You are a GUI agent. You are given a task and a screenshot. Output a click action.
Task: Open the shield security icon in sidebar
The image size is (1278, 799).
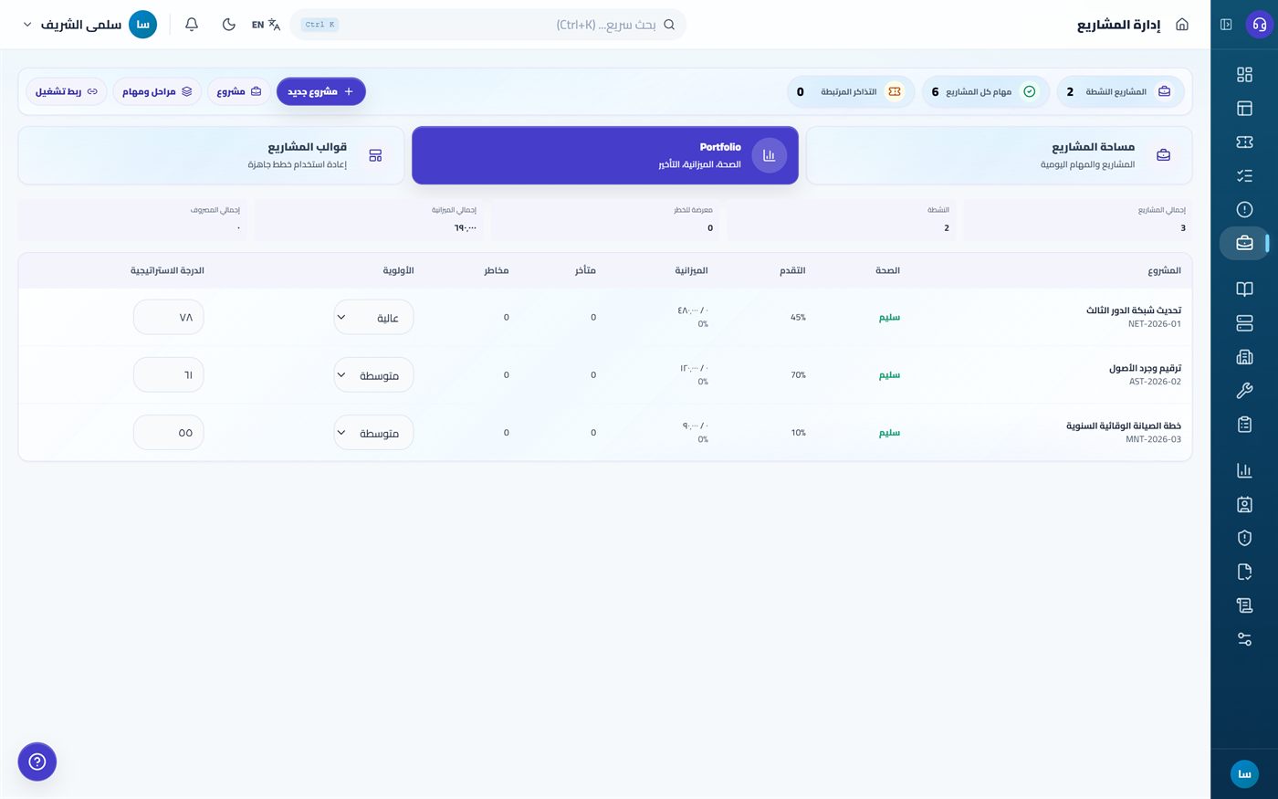[1244, 538]
